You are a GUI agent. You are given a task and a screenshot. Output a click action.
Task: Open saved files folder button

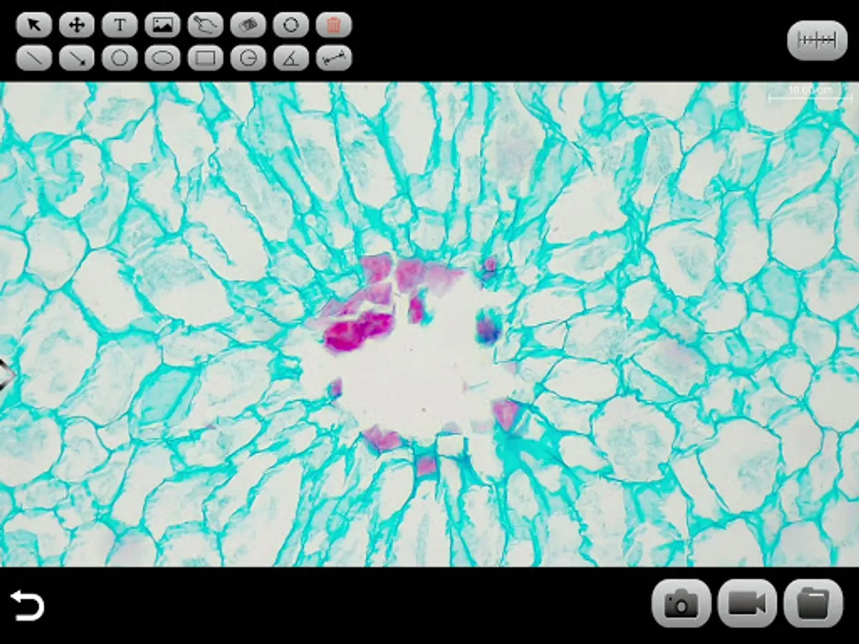(813, 603)
